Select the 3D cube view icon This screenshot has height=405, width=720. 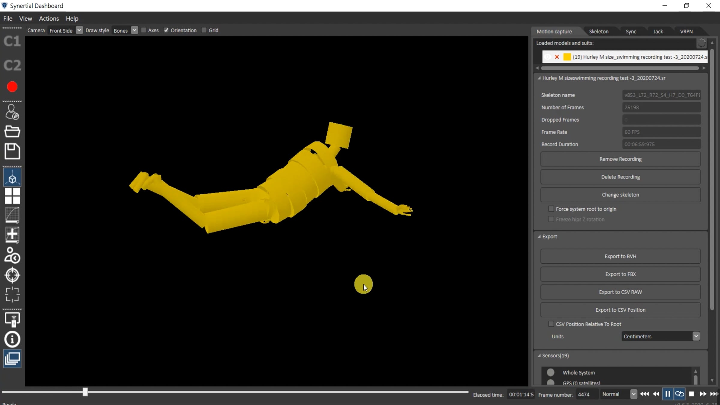(12, 178)
